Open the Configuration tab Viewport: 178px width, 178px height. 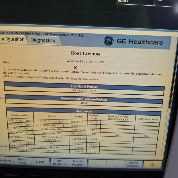pos(12,39)
